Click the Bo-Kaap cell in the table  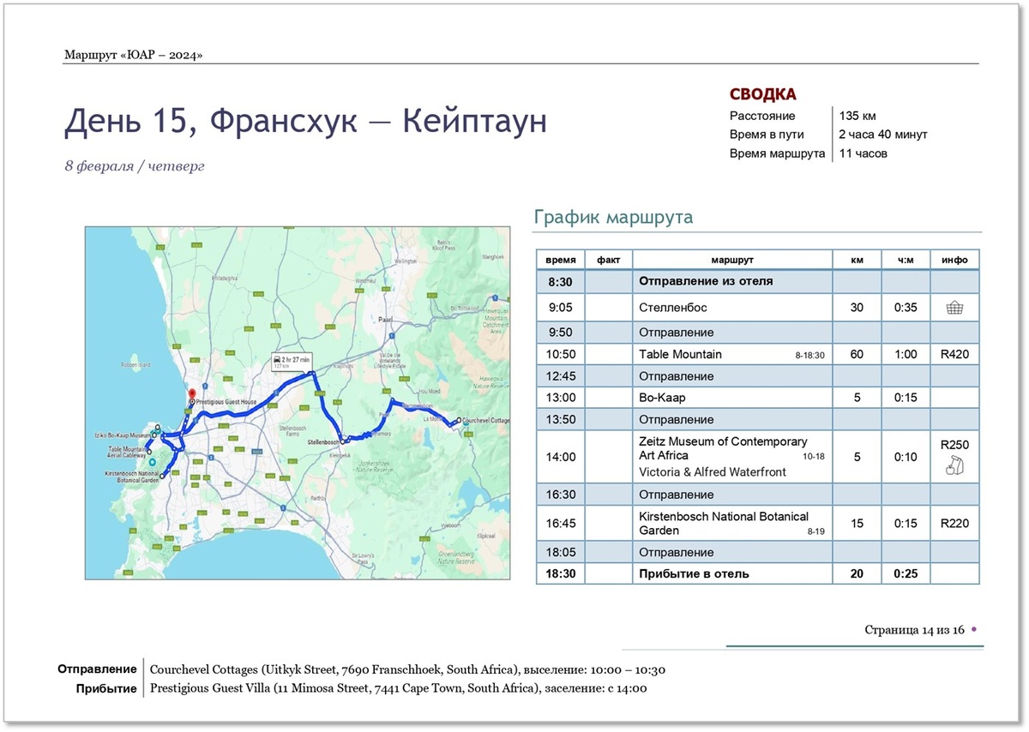[732, 398]
